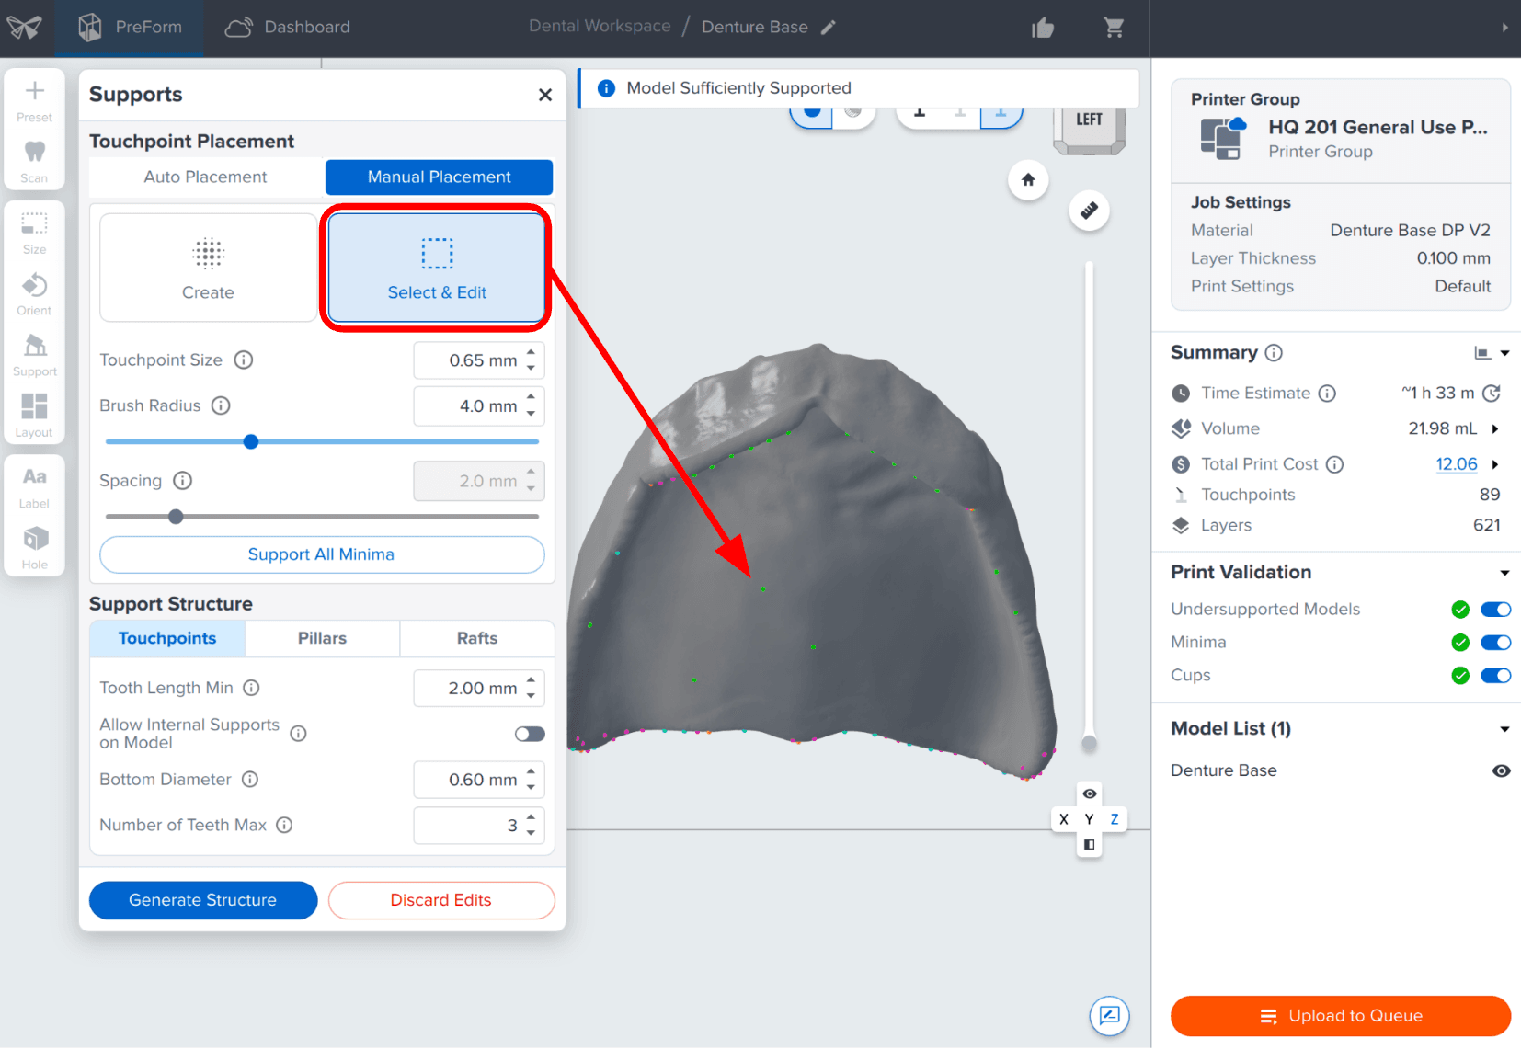Collapse the Print Validation section
The width and height of the screenshot is (1521, 1050).
[1504, 573]
